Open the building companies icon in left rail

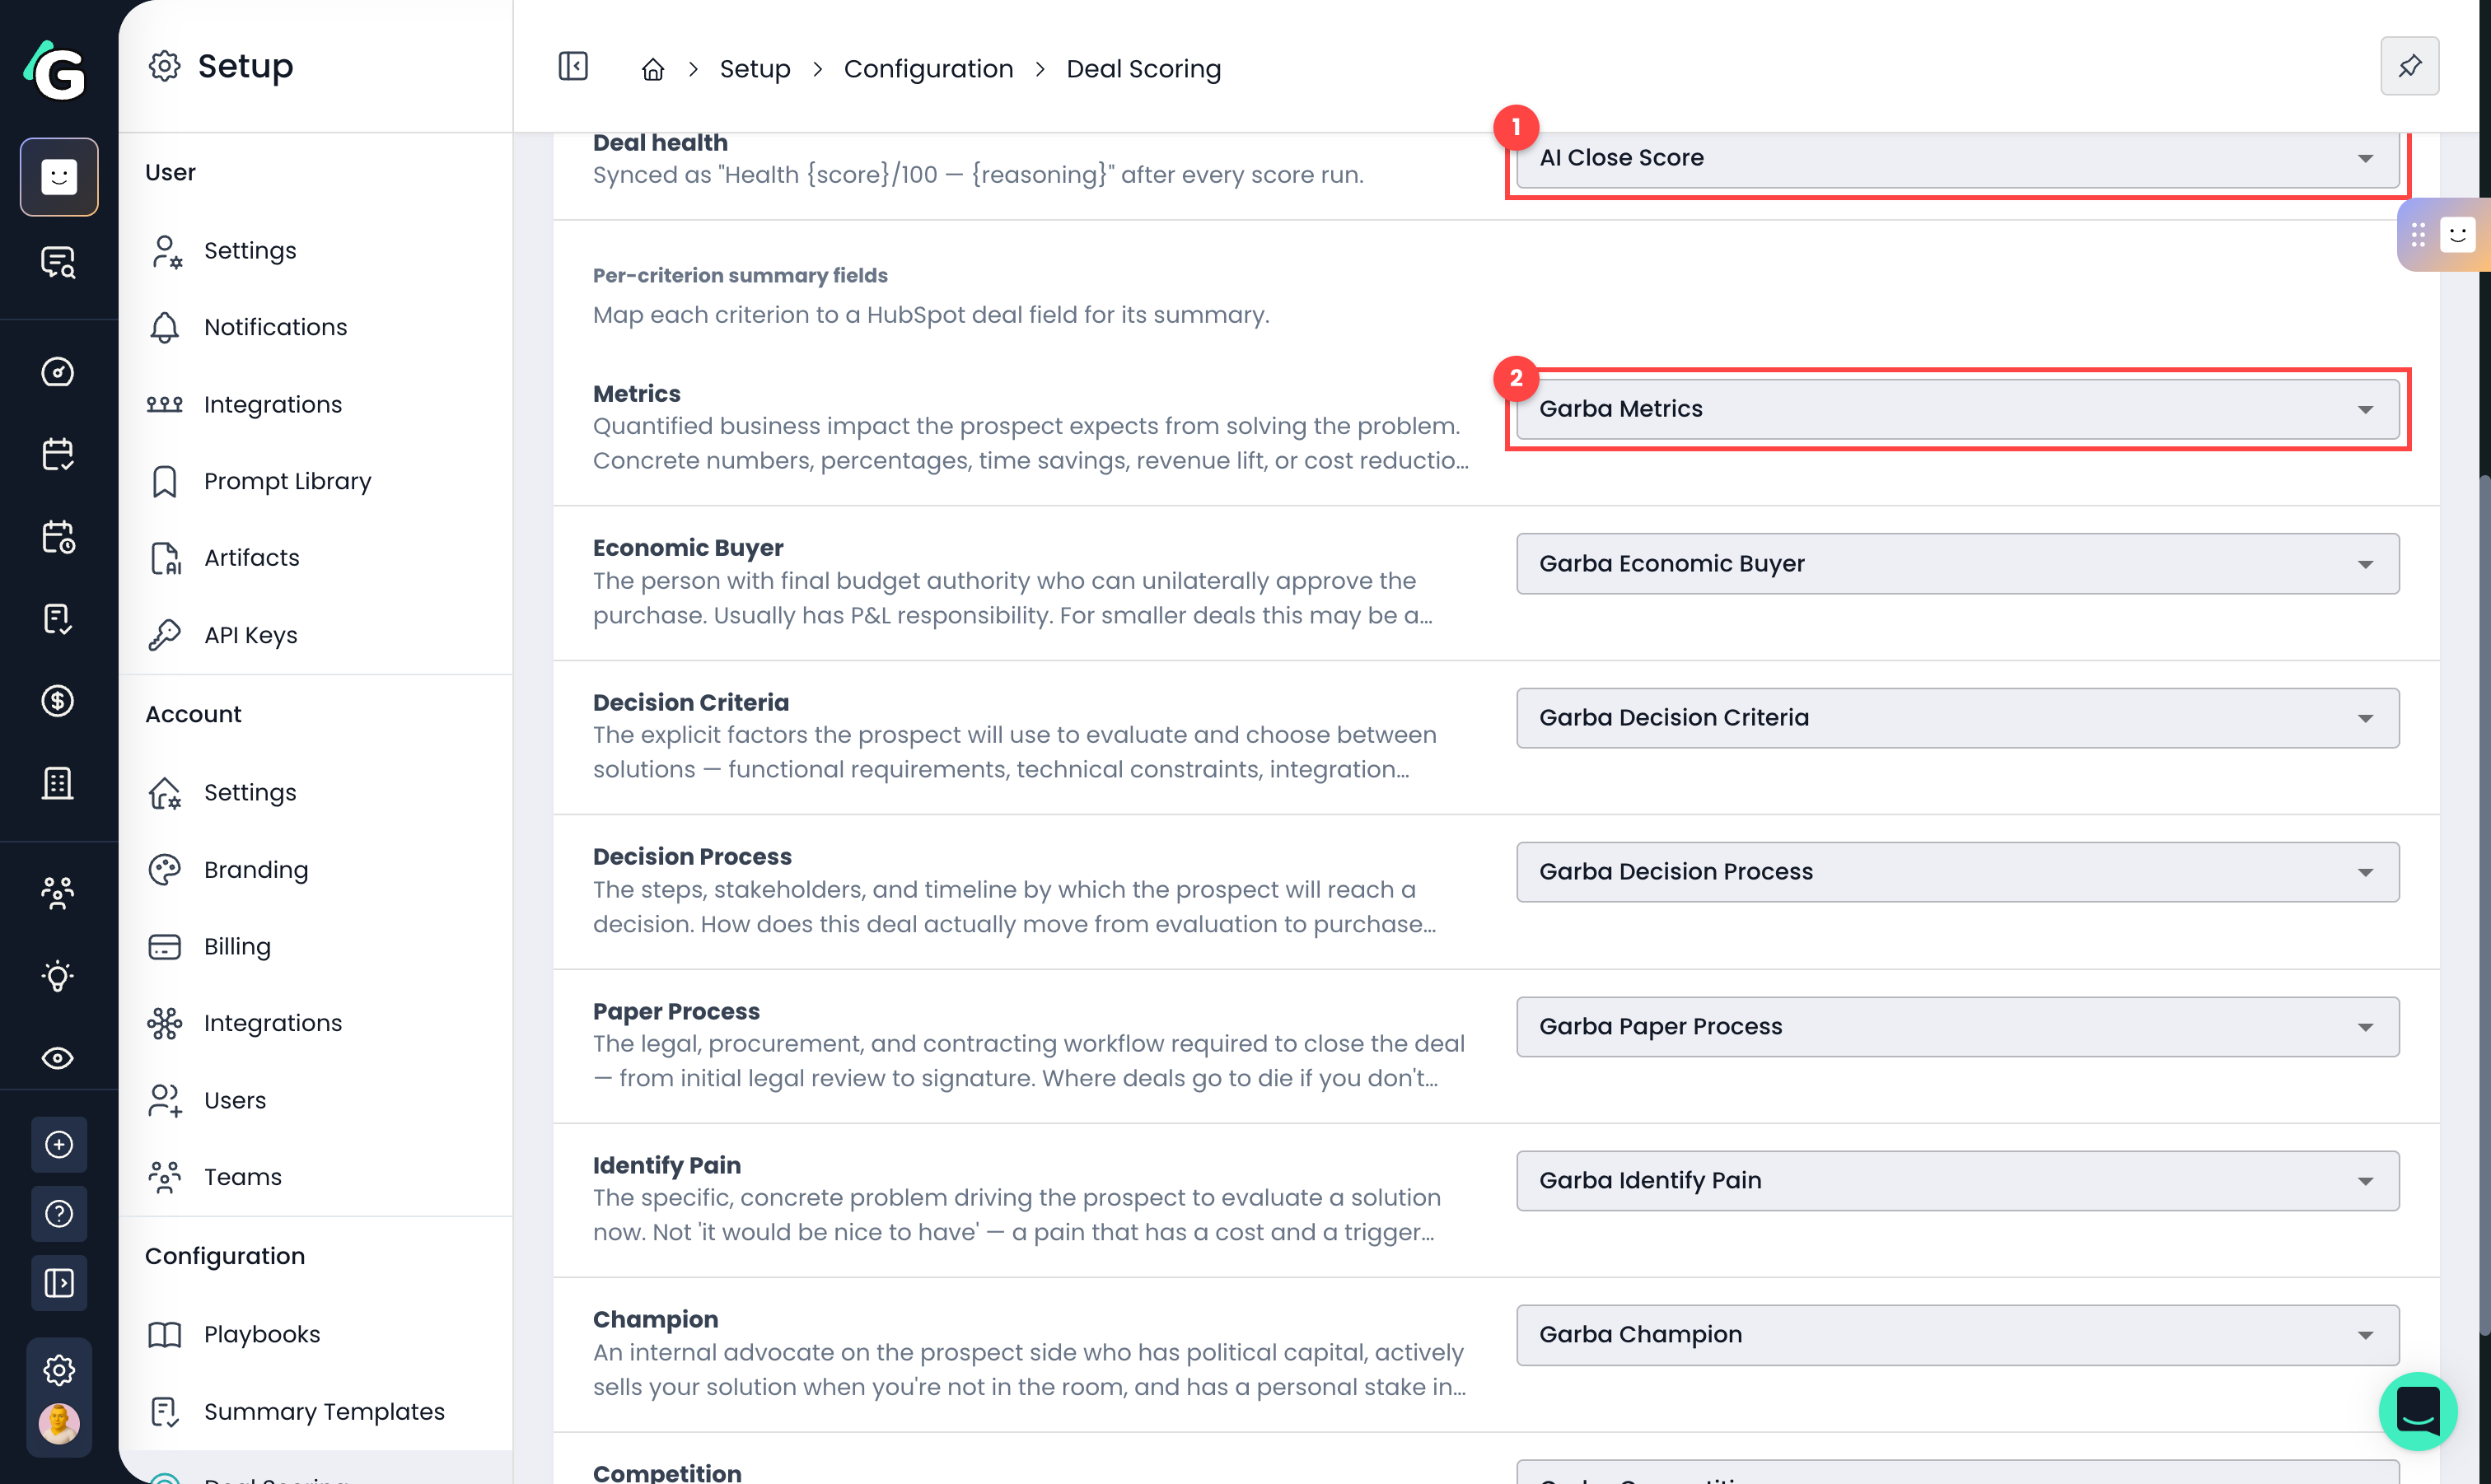(58, 783)
